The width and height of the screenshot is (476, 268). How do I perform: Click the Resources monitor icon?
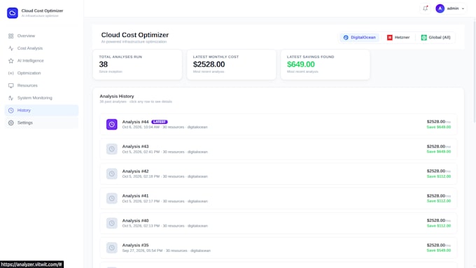point(11,85)
